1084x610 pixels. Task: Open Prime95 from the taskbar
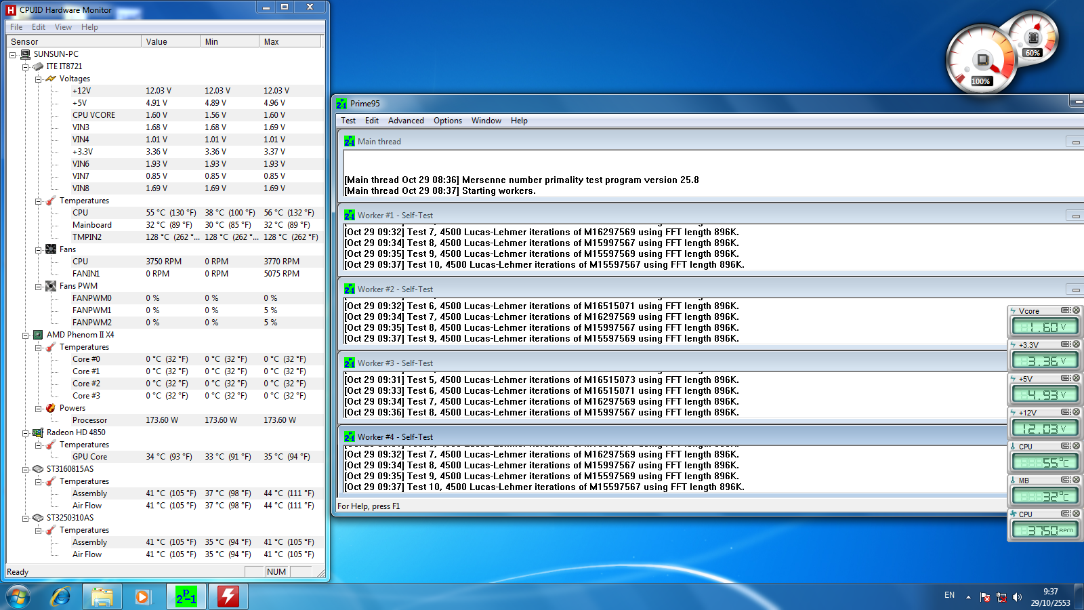(186, 596)
